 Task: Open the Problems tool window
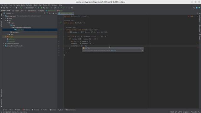point(26,110)
